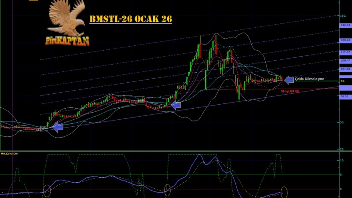Click the yellow 89 current price label
The image size is (352, 198).
(343, 81)
